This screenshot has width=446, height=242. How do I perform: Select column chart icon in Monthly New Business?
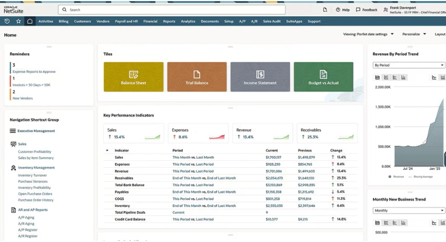point(403,223)
